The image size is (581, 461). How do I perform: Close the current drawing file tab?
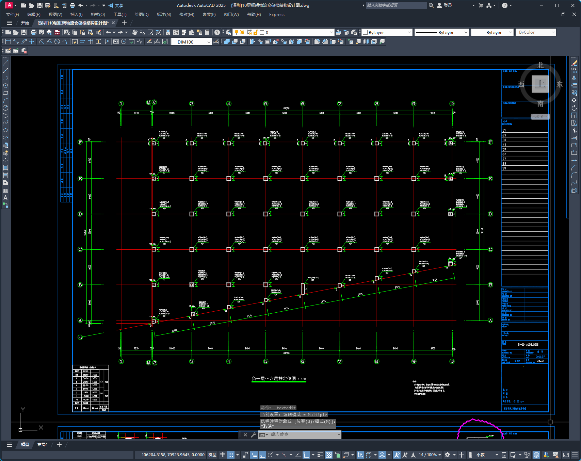tap(114, 23)
